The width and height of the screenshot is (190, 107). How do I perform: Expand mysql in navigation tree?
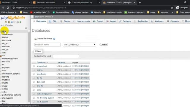point(1,86)
